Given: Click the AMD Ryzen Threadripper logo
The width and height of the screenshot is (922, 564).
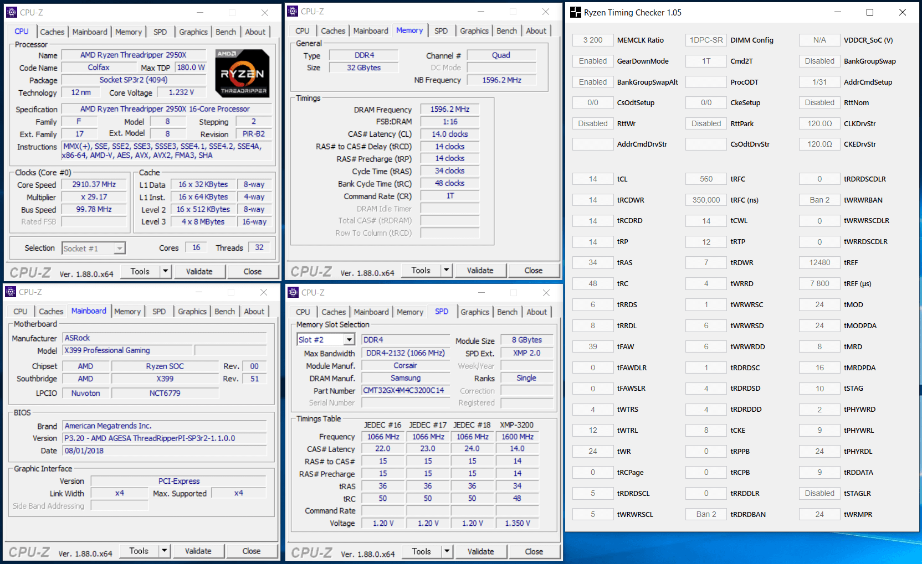Looking at the screenshot, I should [x=242, y=74].
